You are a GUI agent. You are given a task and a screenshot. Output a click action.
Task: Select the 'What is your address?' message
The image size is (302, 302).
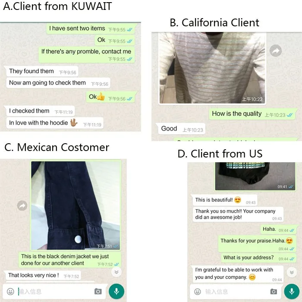259,258
